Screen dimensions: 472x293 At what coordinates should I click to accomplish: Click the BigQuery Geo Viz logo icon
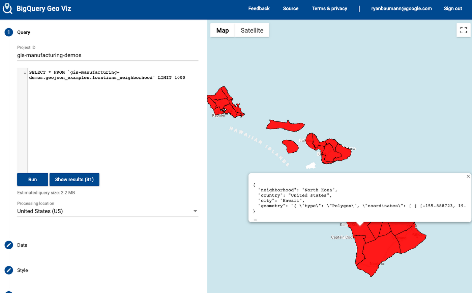point(7,9)
